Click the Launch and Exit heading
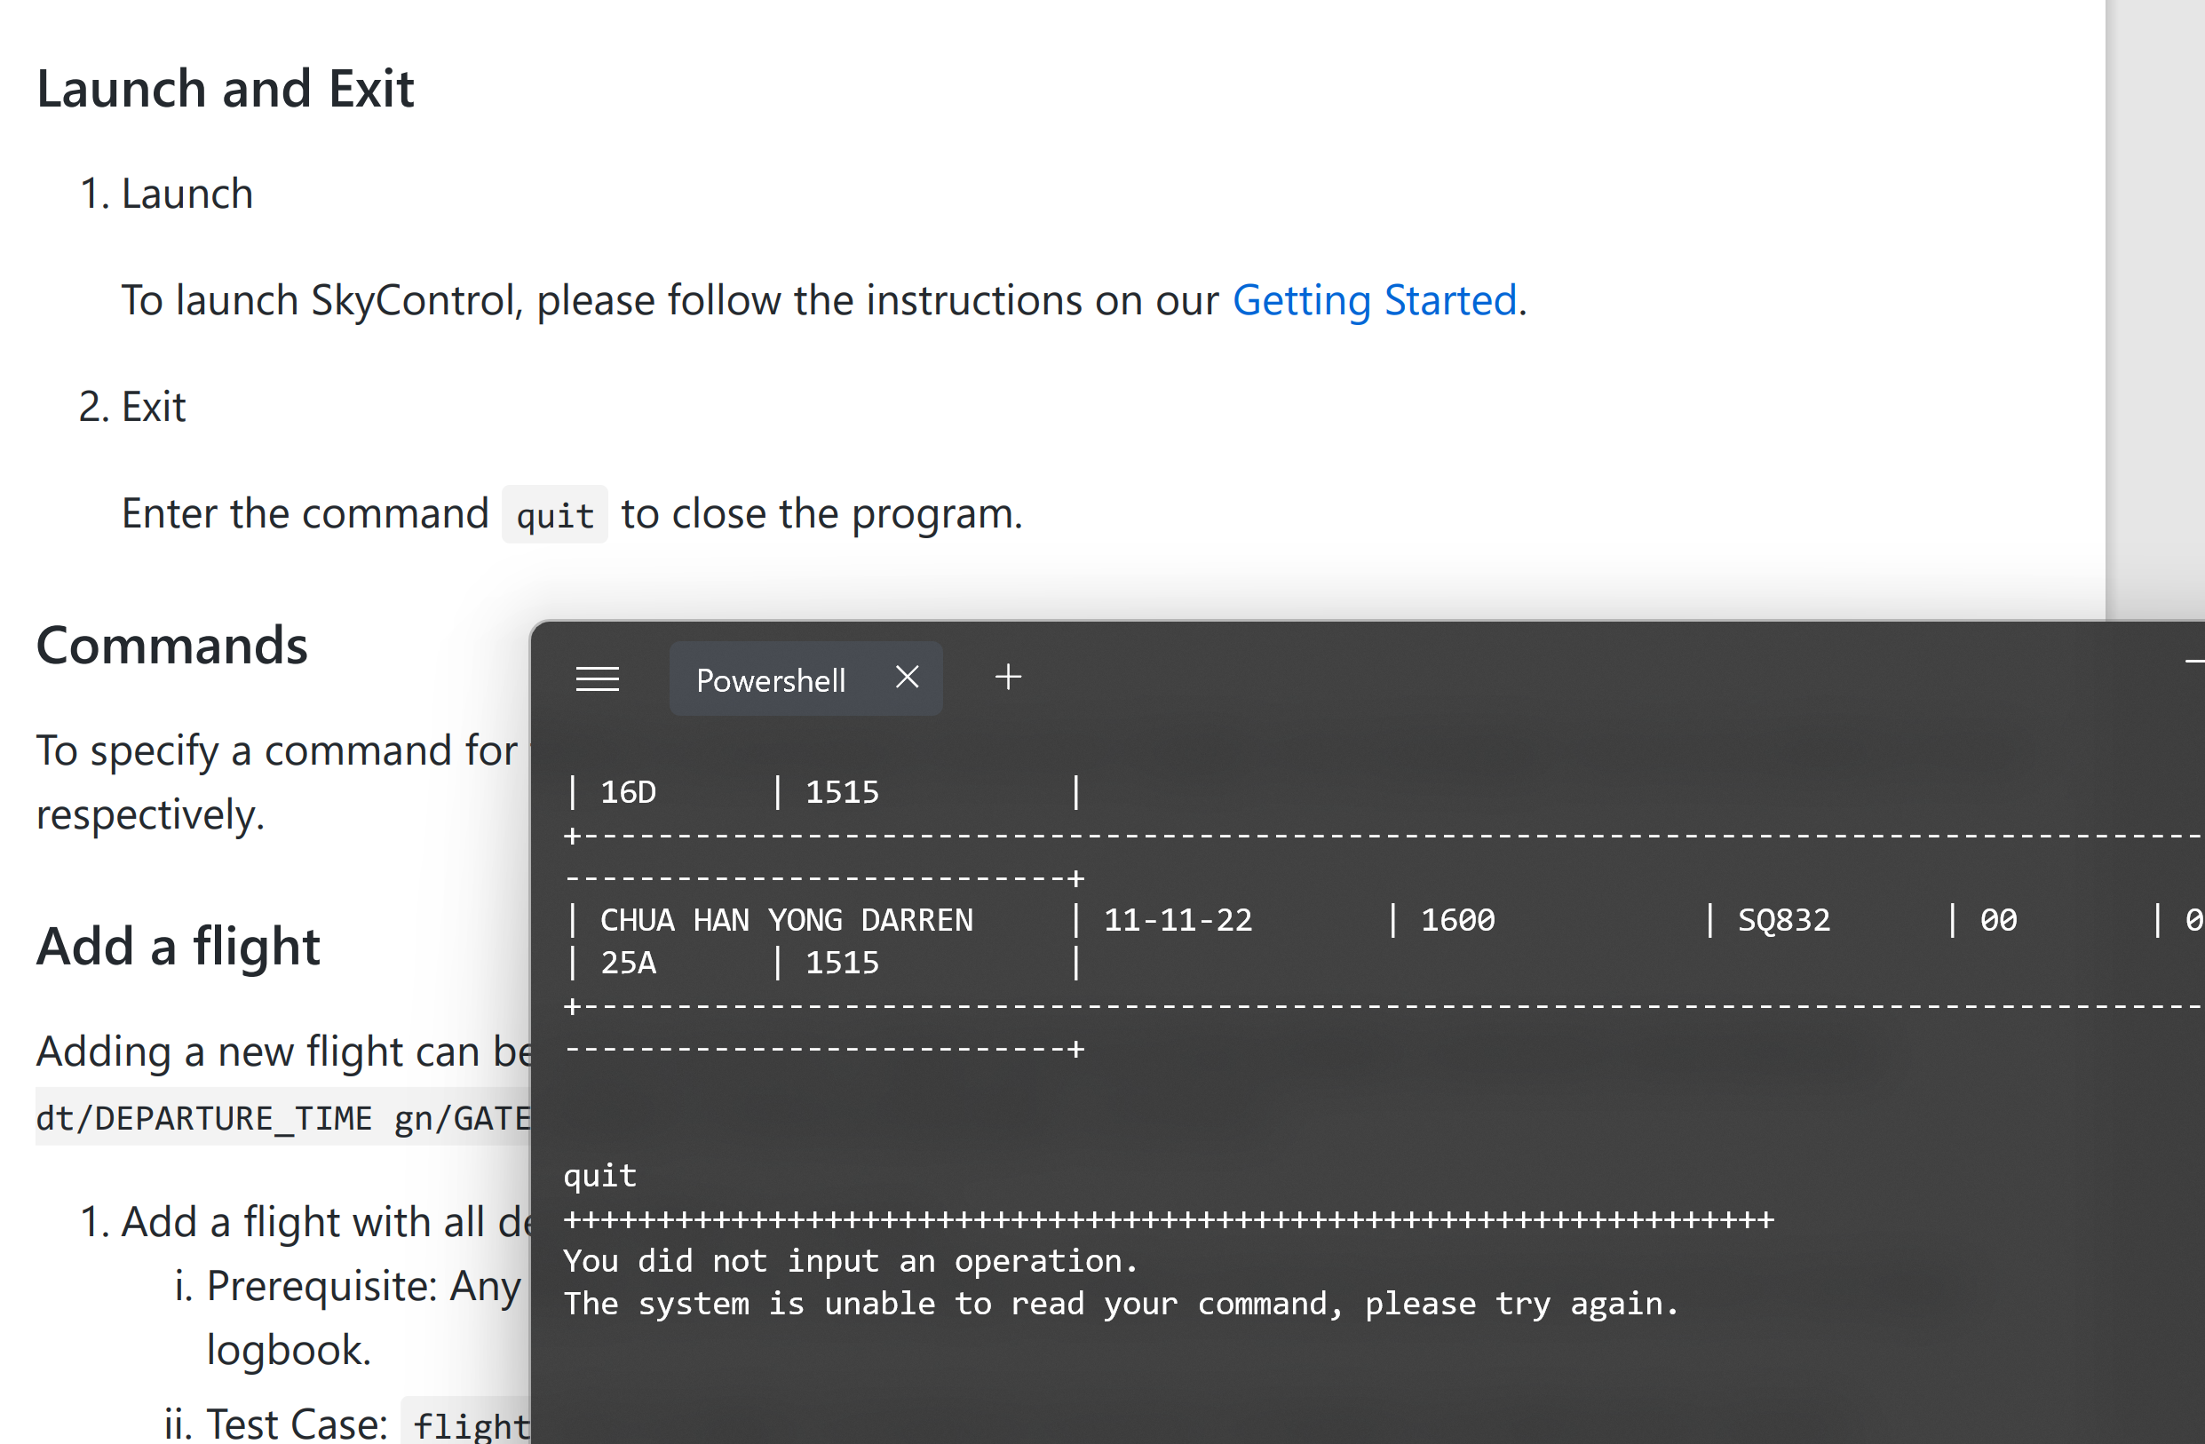Image resolution: width=2205 pixels, height=1444 pixels. coord(226,89)
